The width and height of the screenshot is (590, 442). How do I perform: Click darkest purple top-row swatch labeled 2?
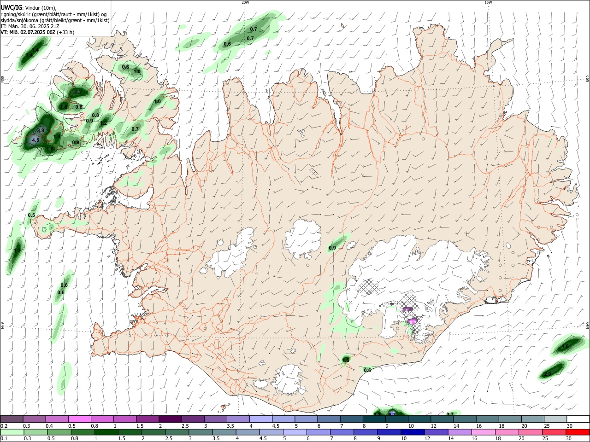[x=170, y=419]
